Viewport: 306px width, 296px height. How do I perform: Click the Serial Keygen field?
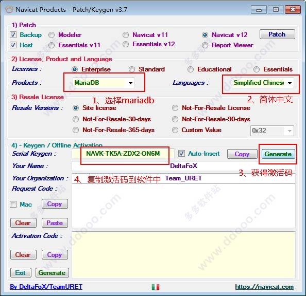point(123,154)
